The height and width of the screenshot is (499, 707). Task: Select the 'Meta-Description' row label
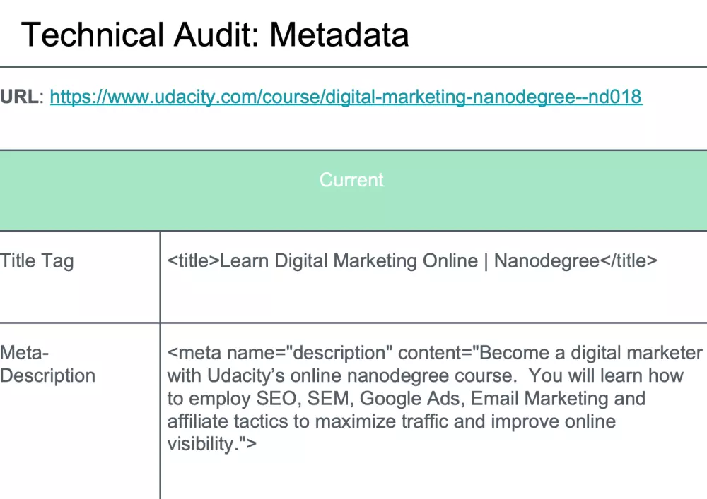pos(47,364)
